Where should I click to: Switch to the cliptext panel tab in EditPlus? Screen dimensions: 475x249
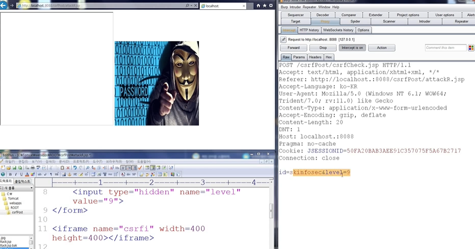(23, 181)
